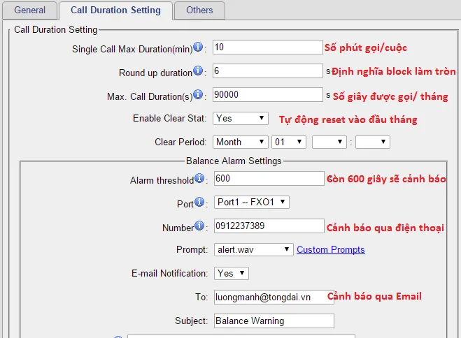Open the Clear Period day dropdown showing 01
The height and width of the screenshot is (338, 461).
[x=288, y=142]
